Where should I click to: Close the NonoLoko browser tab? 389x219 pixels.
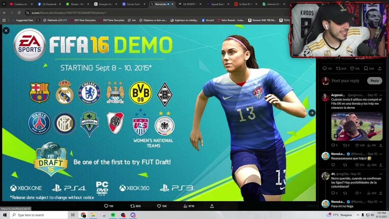pyautogui.click(x=173, y=4)
